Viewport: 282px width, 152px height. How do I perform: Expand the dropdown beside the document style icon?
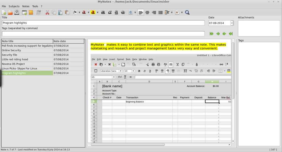point(135,13)
